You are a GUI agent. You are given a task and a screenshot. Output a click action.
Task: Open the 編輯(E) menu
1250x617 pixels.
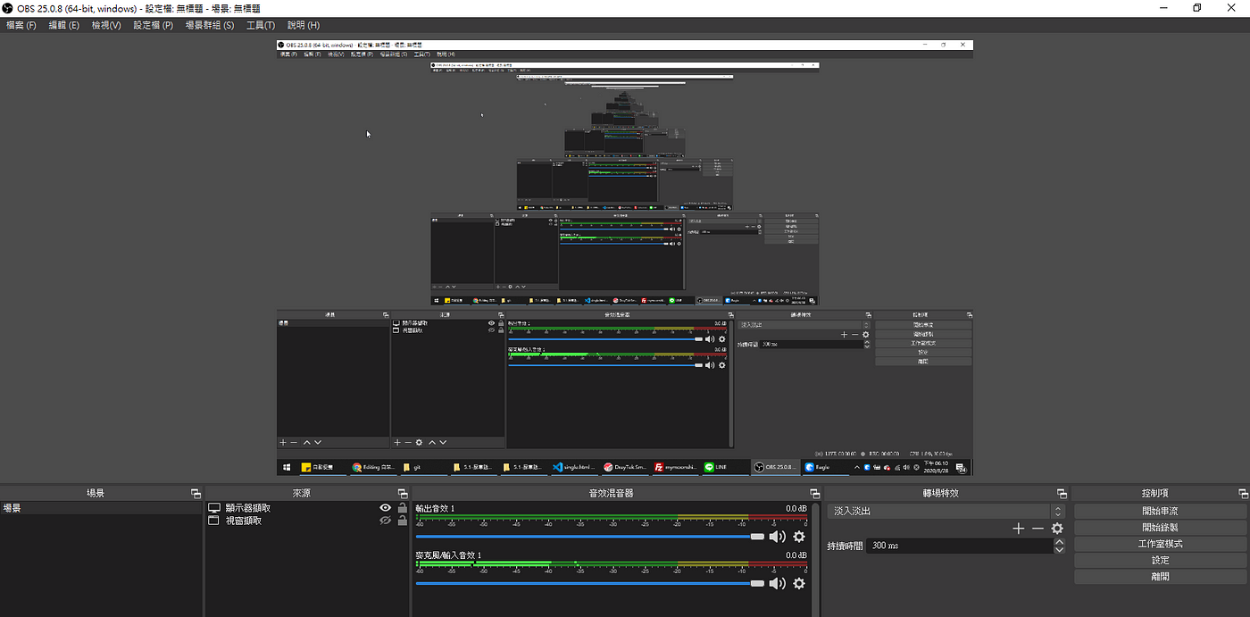point(63,25)
